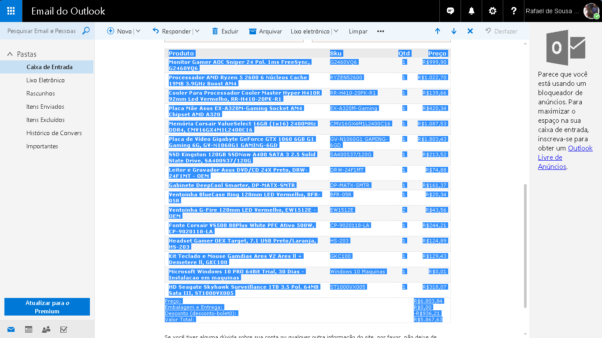The width and height of the screenshot is (602, 338).
Task: Click the Rafael de Sousa account name
Action: click(x=552, y=11)
